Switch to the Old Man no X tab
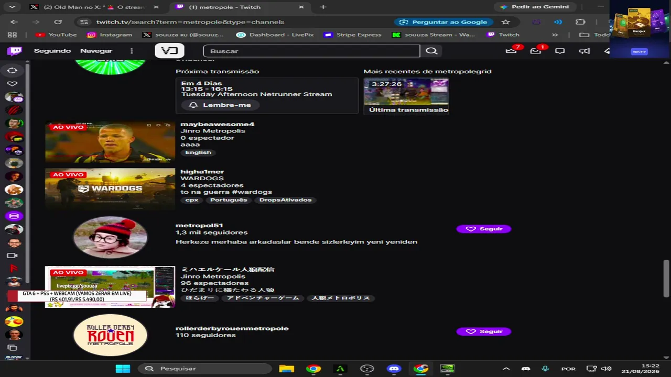Screen dimensions: 671x377 [x=95, y=7]
